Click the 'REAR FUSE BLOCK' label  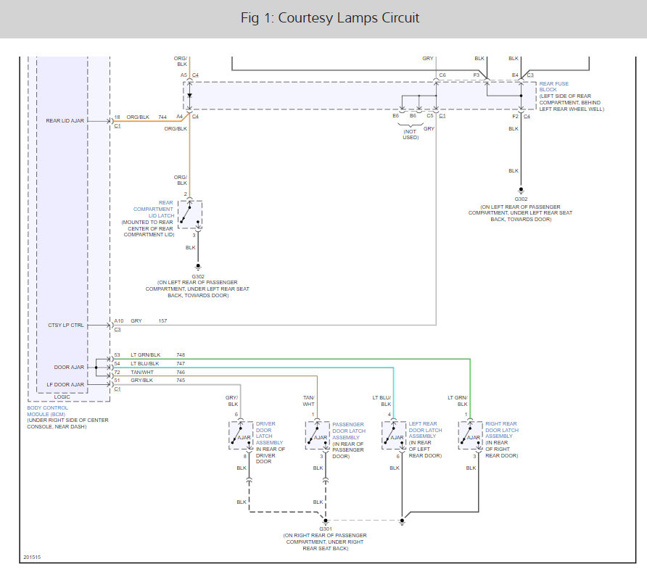(553, 86)
